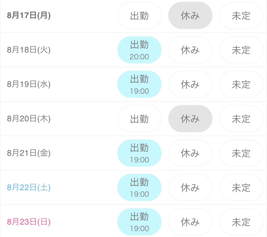
Task: Set 8月17日(月) to 未定
Action: (x=241, y=16)
